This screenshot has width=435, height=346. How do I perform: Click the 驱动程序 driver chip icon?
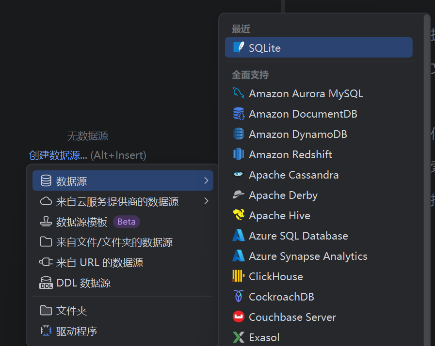pos(46,331)
